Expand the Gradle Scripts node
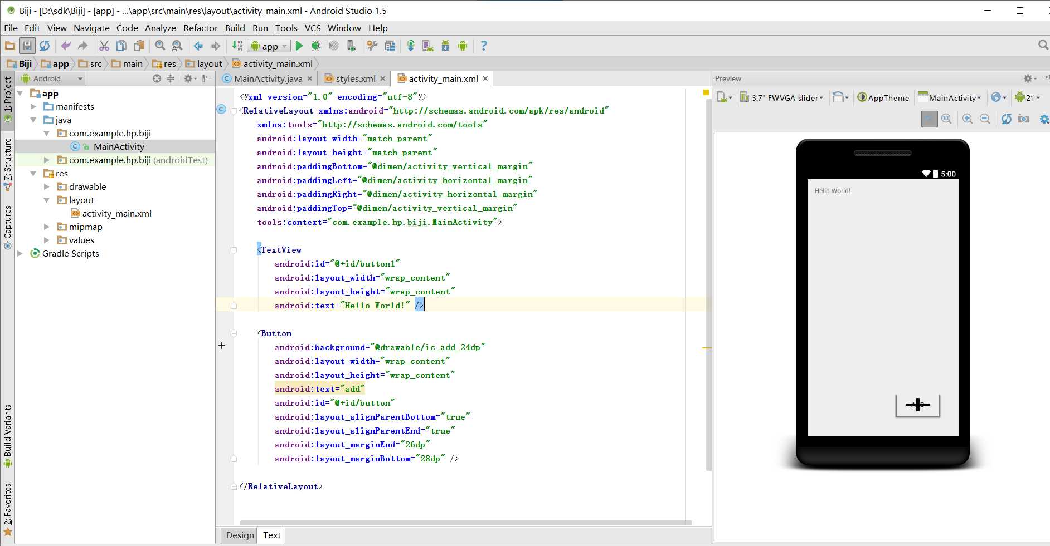 pos(20,253)
